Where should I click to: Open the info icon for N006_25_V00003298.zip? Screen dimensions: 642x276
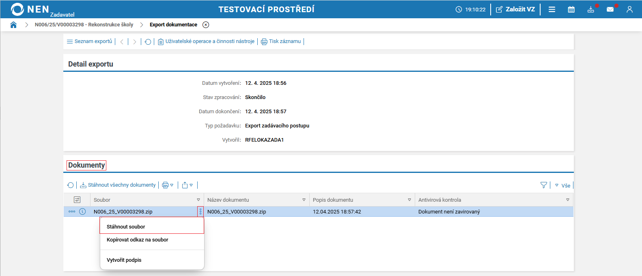[x=82, y=211]
